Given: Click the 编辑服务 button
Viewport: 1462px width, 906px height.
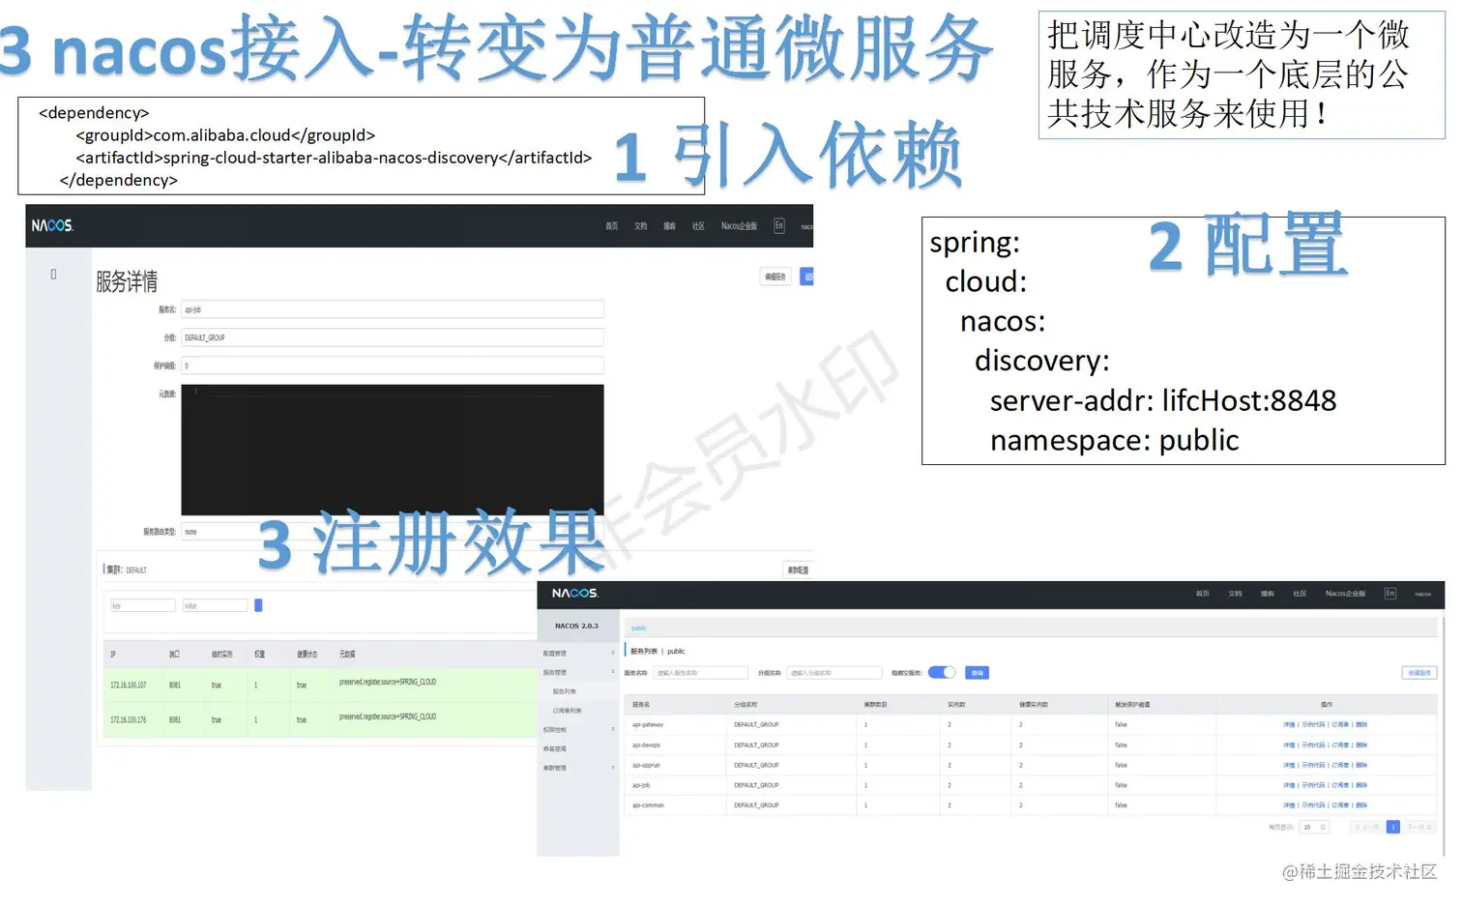Looking at the screenshot, I should [x=775, y=277].
